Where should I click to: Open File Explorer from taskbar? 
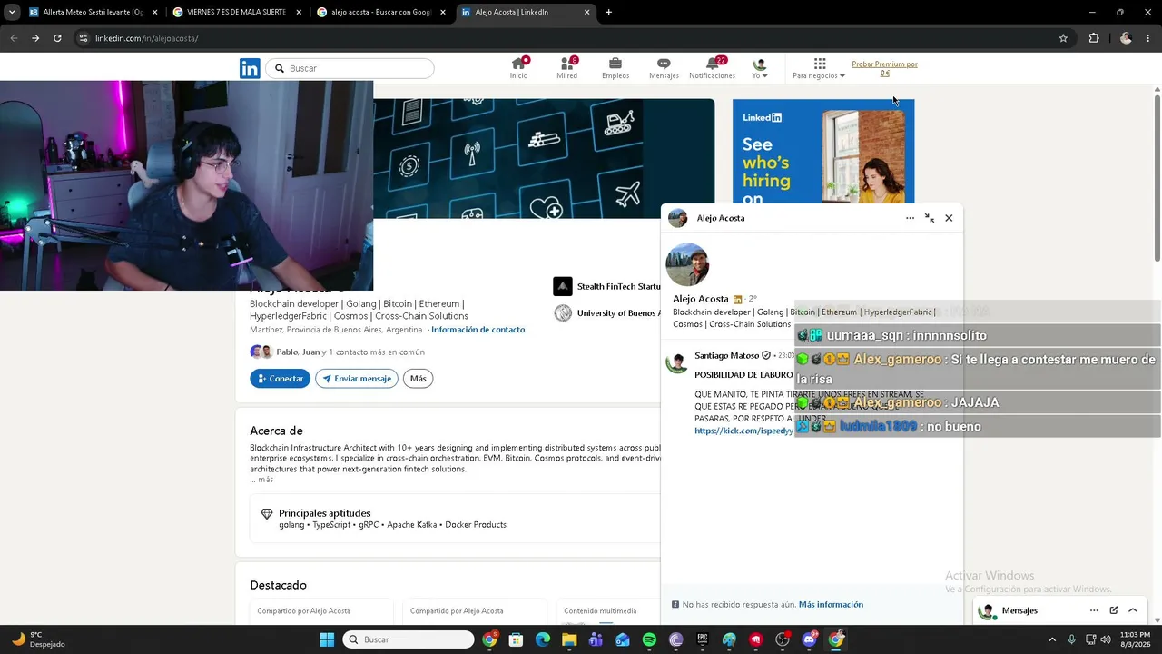[x=569, y=639]
